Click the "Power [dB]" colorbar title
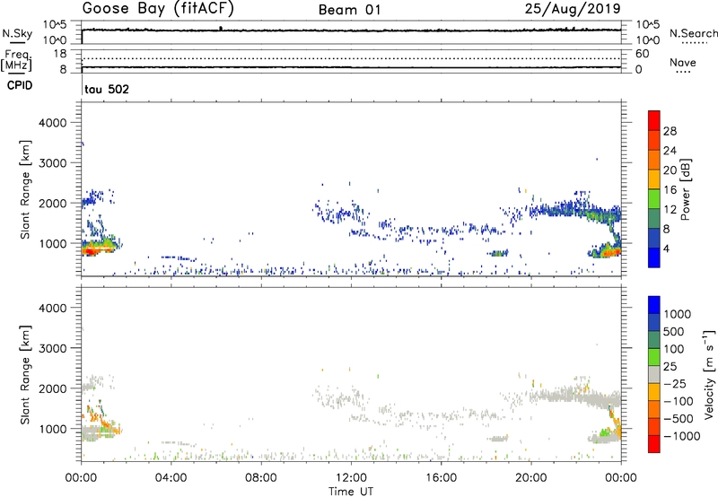This screenshot has width=718, height=497. point(685,189)
